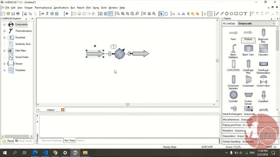Expand Piping and Flow palette group
Viewport: 280px width, 157px height.
(x=250, y=125)
